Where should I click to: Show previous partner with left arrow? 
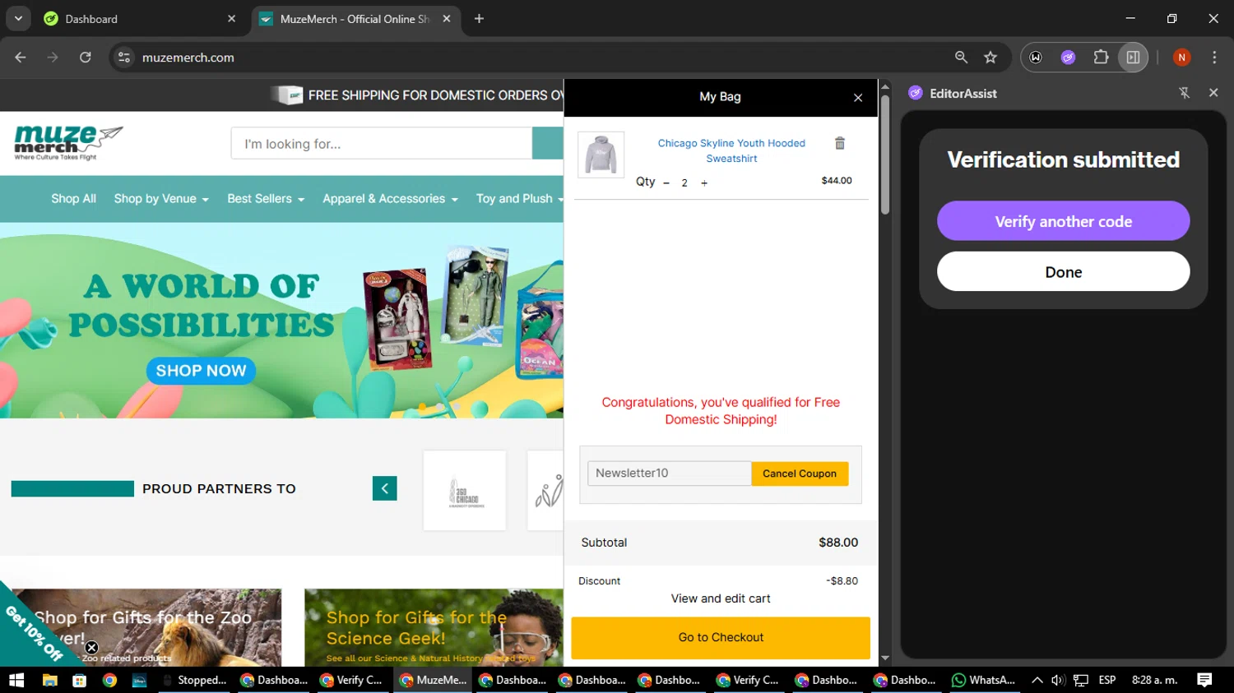pyautogui.click(x=385, y=488)
